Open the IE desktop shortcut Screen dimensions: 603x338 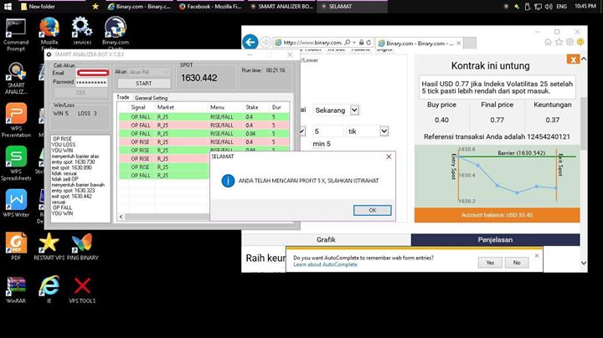click(49, 290)
